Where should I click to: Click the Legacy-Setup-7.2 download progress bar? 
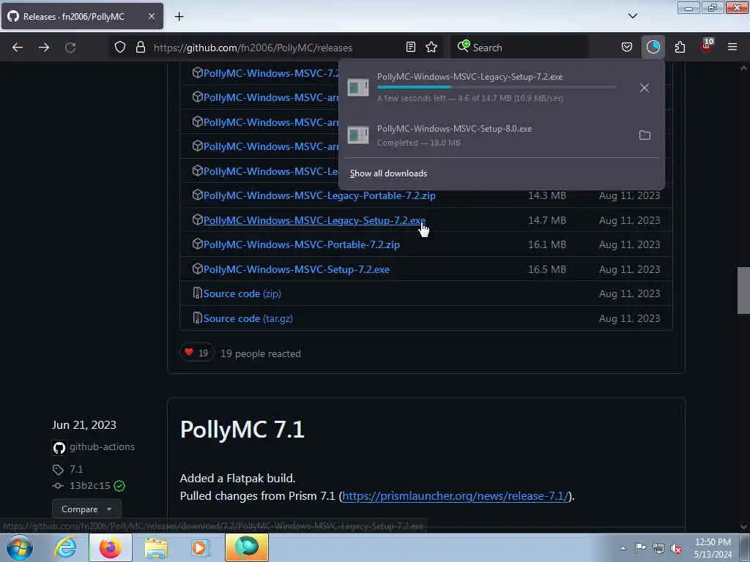coord(497,87)
